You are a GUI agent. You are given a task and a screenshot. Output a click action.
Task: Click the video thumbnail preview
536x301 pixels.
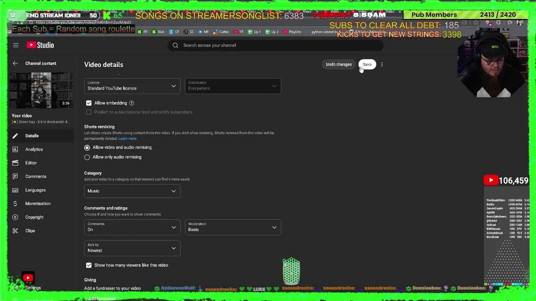click(x=41, y=90)
